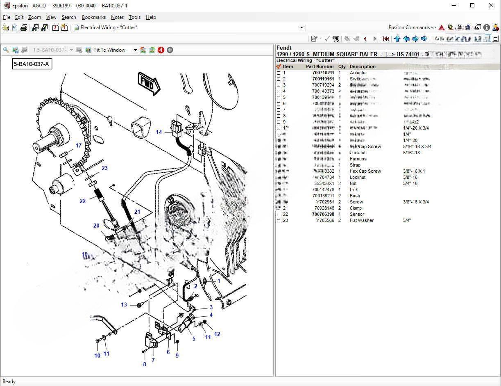Click the open folder icon in toolbar
501x386 pixels.
(5, 27)
